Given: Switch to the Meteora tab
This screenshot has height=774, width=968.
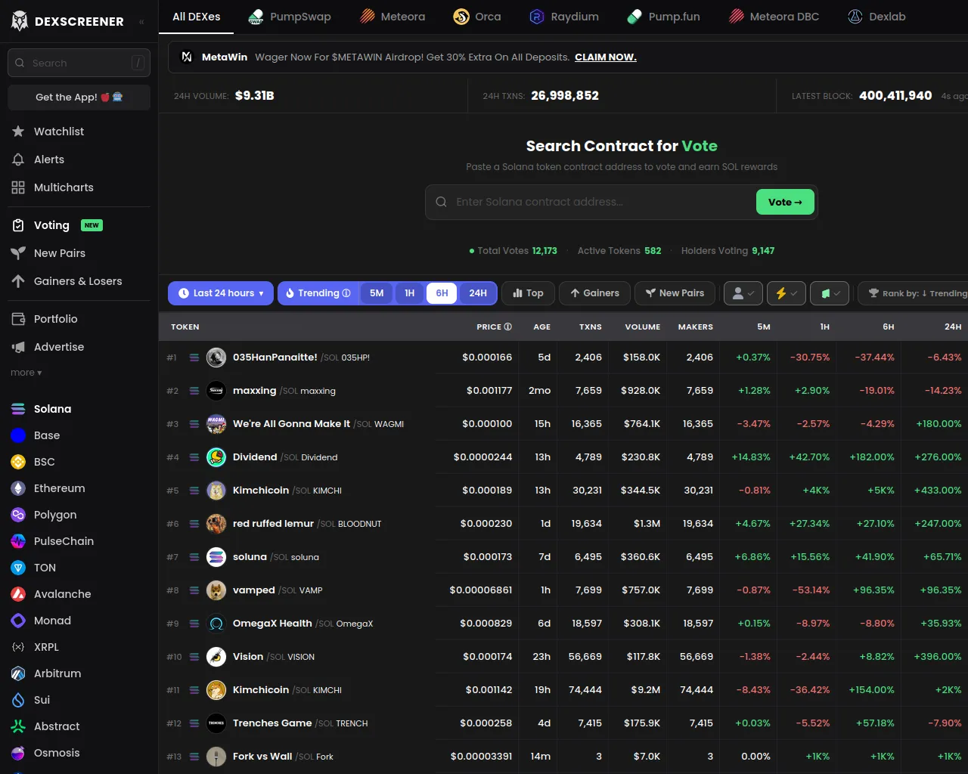Looking at the screenshot, I should point(392,17).
